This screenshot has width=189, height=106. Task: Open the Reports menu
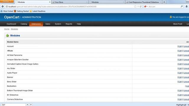tap(69, 24)
